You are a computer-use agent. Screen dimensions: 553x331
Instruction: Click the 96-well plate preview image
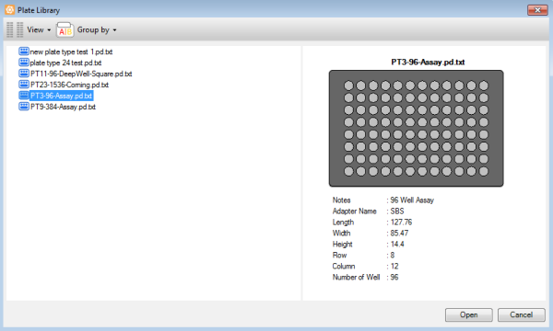point(417,129)
